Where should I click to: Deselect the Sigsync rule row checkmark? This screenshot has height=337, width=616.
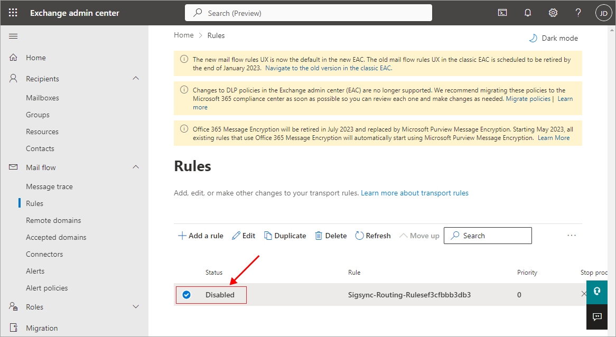pos(186,295)
